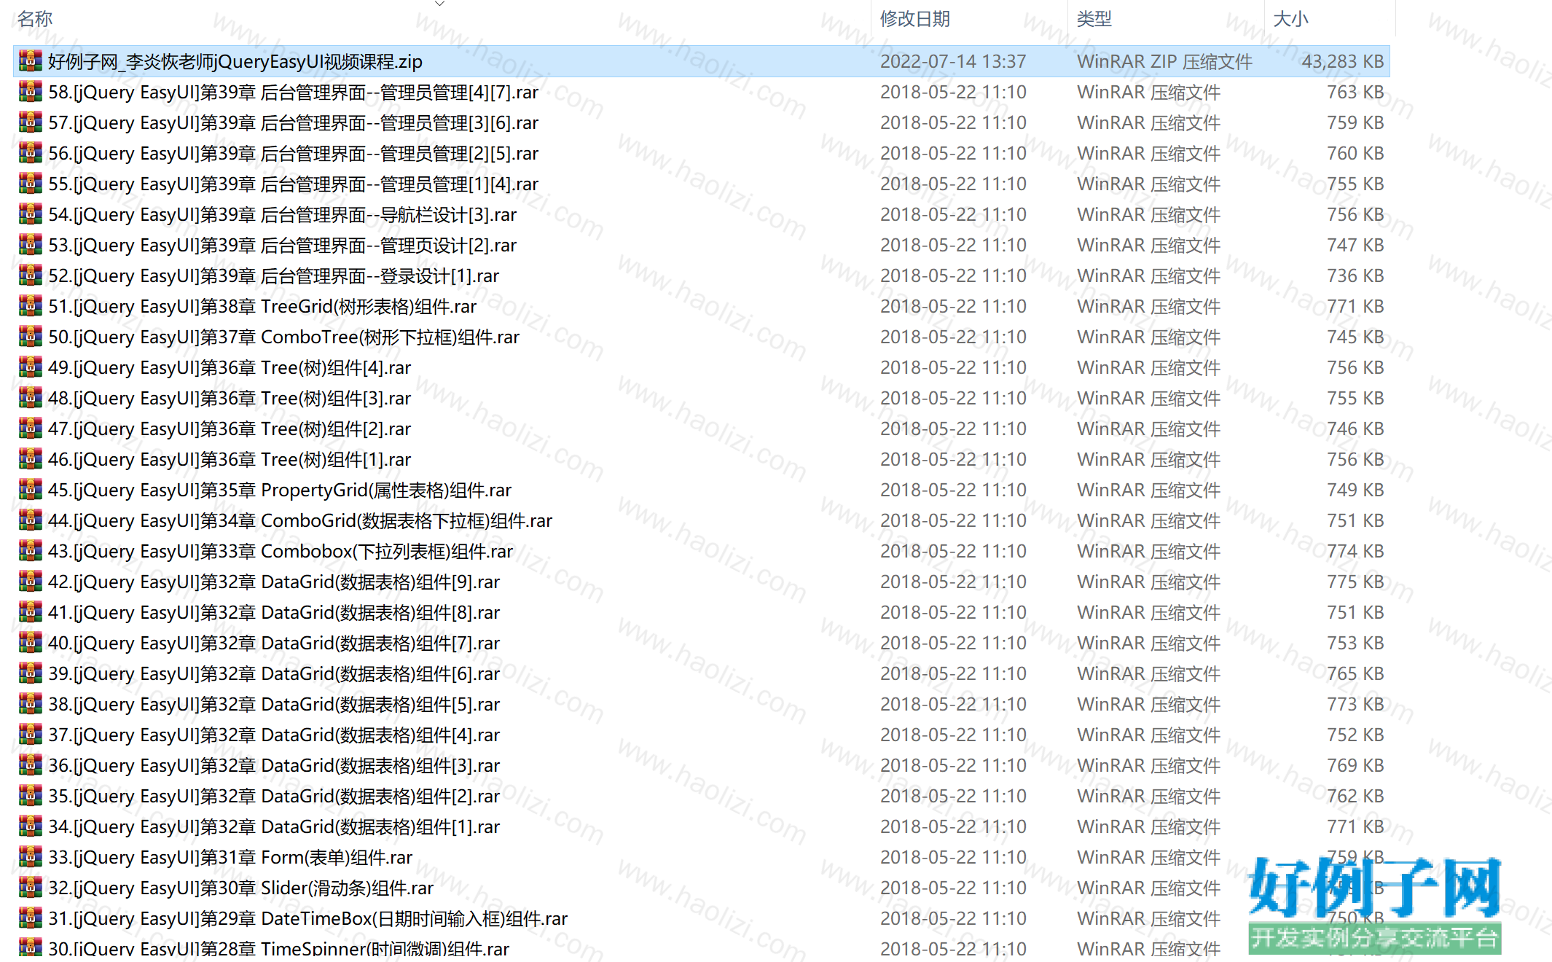Click the size 775 KB of file 42
Screen dimensions: 1552x962
(1355, 582)
